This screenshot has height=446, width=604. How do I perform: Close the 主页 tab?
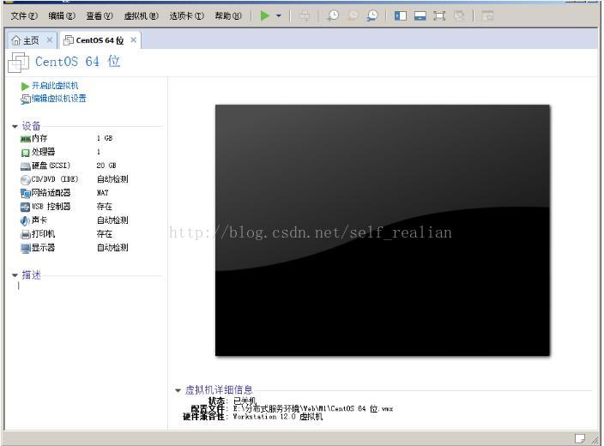tap(49, 39)
